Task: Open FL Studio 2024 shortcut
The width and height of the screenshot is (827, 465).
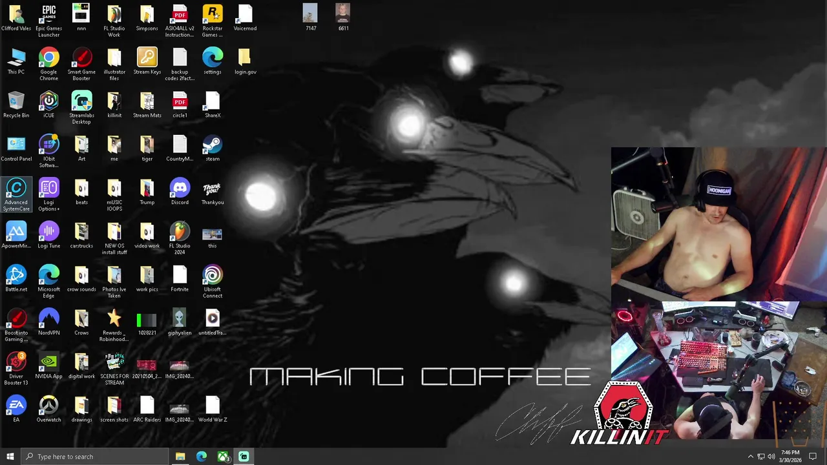Action: (x=180, y=238)
